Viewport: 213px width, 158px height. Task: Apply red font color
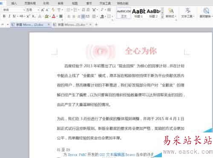(x=54, y=16)
